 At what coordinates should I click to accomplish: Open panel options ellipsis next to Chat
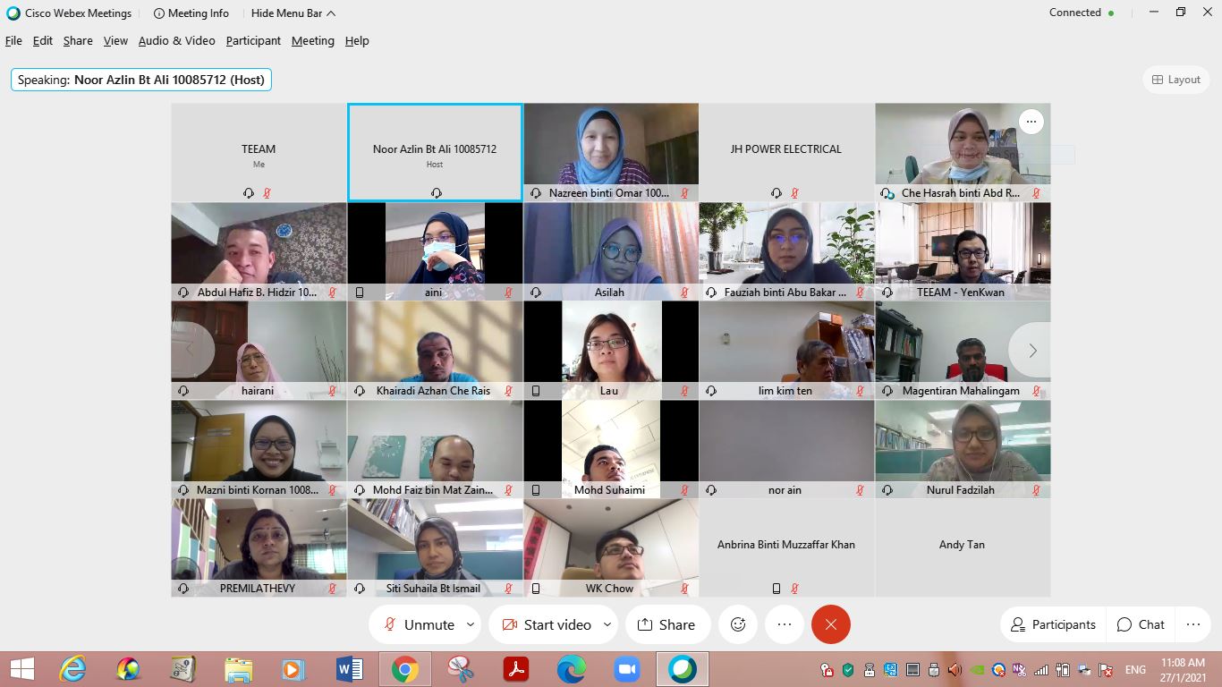(x=1192, y=624)
